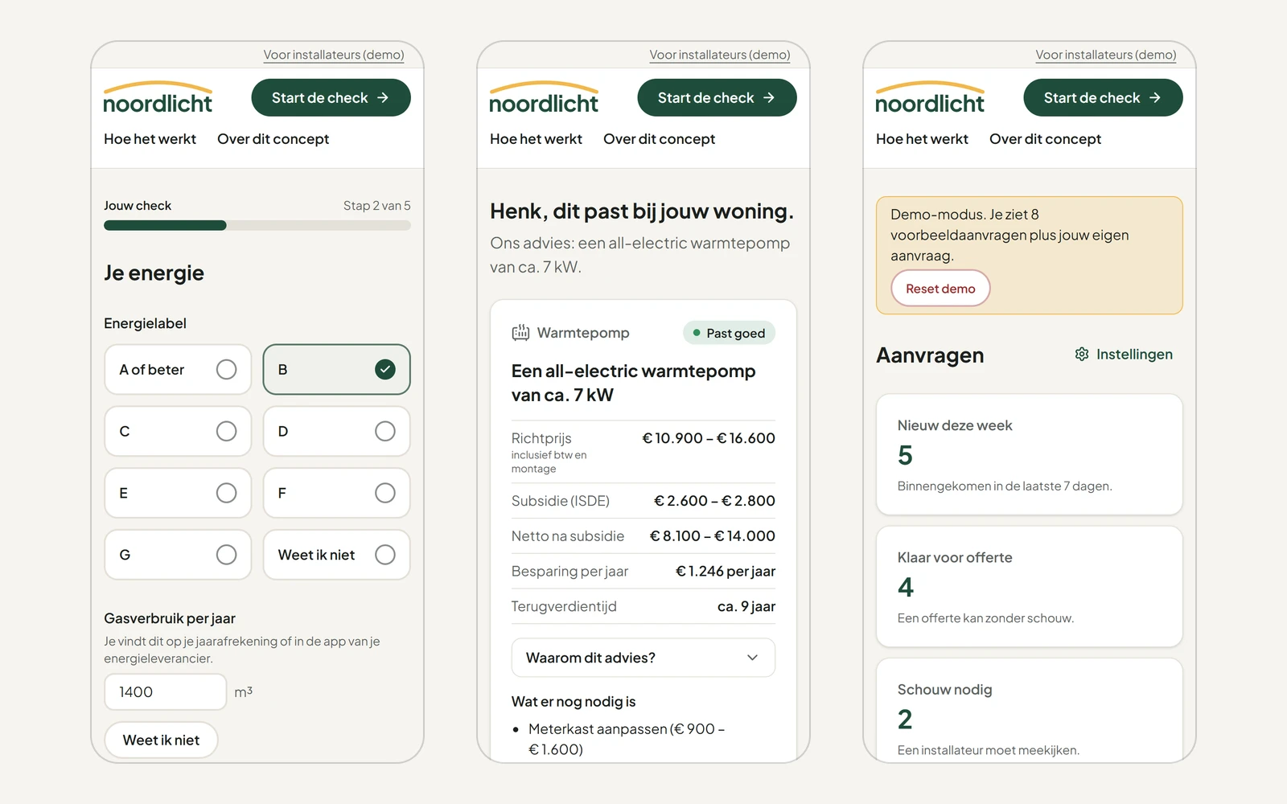Viewport: 1287px width, 804px height.
Task: Click the green dot in Past goed badge
Action: click(697, 333)
